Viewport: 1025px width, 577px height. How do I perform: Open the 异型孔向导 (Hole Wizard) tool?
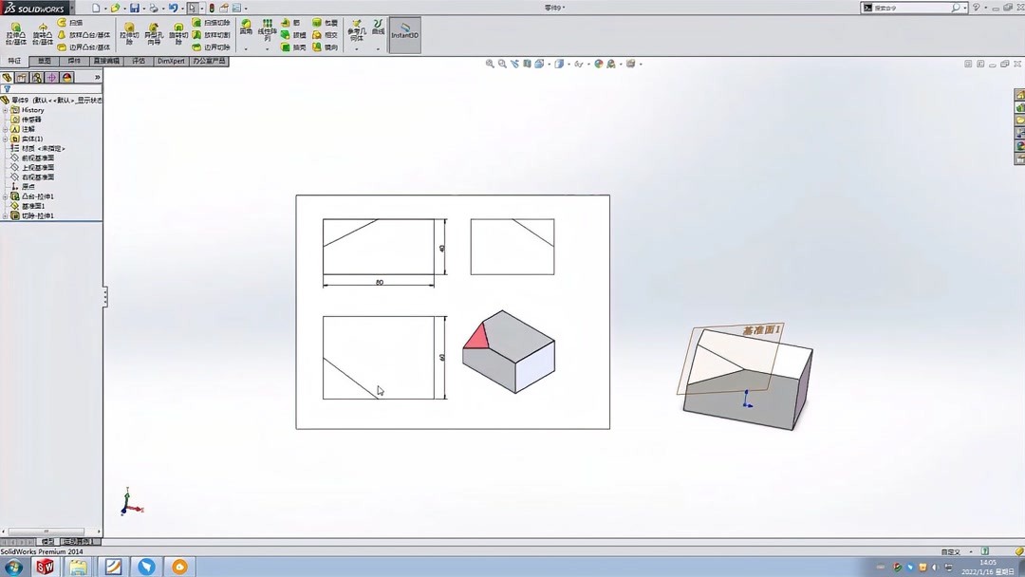(x=155, y=31)
